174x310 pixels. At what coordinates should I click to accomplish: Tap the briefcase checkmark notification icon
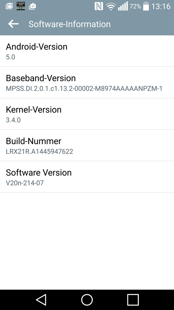[32, 6]
